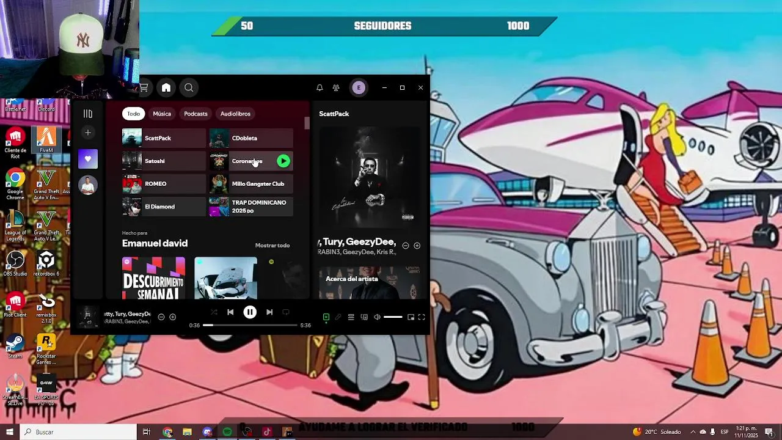
Task: Open ScattPack album art in right panel
Action: tap(369, 177)
